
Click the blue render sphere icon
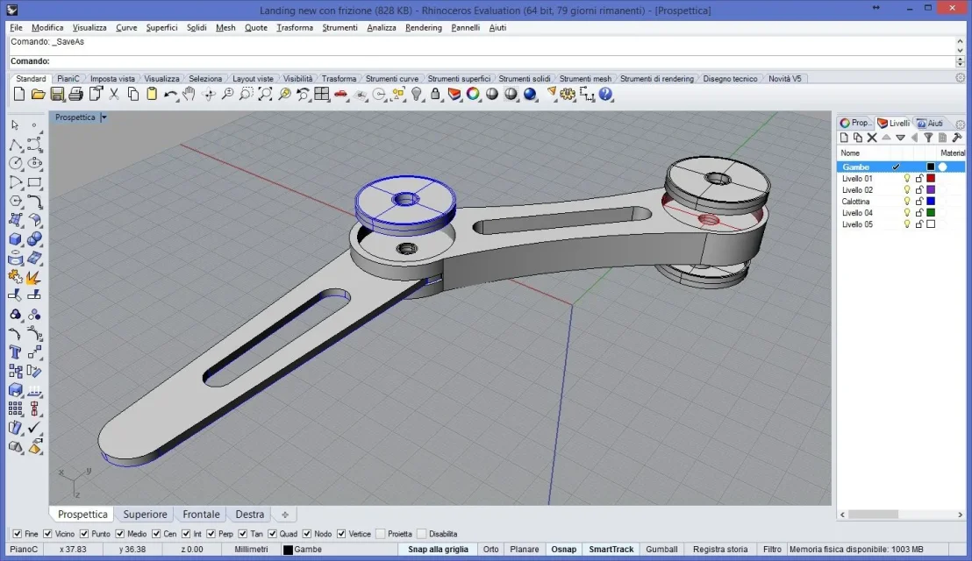530,94
